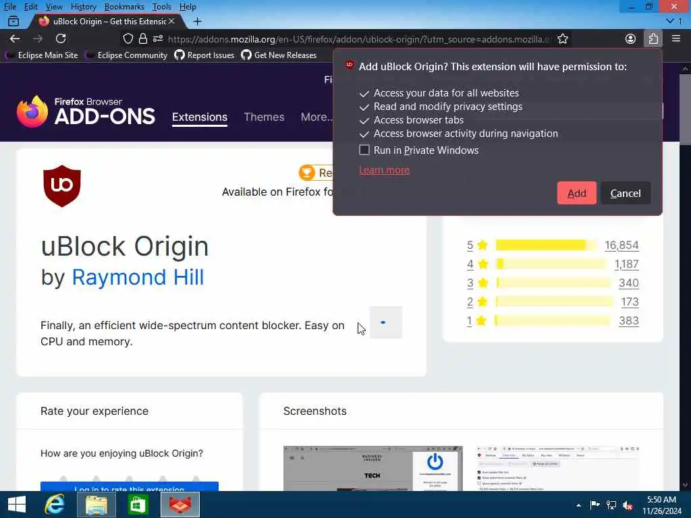Image resolution: width=691 pixels, height=518 pixels.
Task: Open the Learn more link
Action: 384,170
